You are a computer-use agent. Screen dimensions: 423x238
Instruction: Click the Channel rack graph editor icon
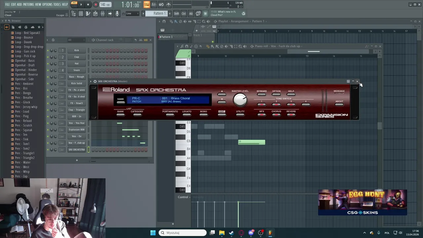[x=141, y=40]
